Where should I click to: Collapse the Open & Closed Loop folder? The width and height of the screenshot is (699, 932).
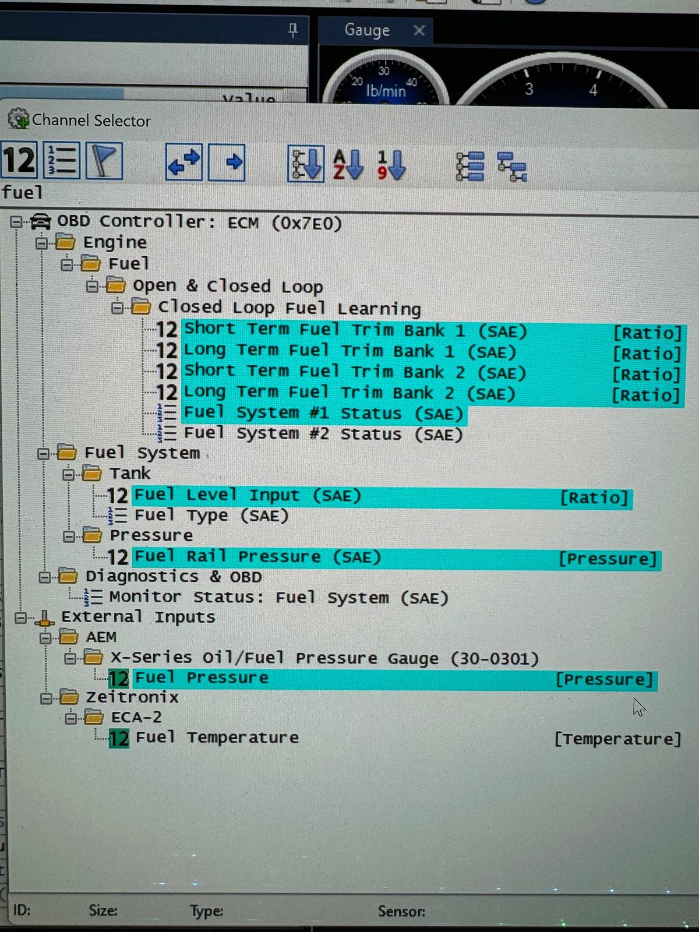92,286
